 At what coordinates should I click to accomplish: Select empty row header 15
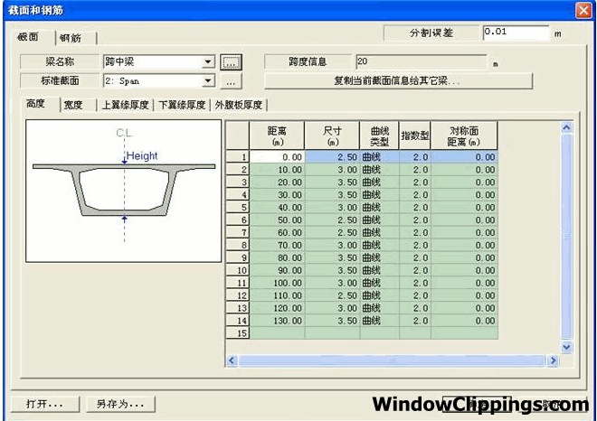[x=238, y=333]
